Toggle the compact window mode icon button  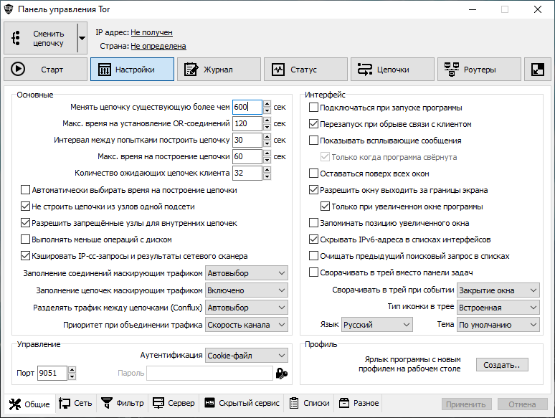pos(538,70)
